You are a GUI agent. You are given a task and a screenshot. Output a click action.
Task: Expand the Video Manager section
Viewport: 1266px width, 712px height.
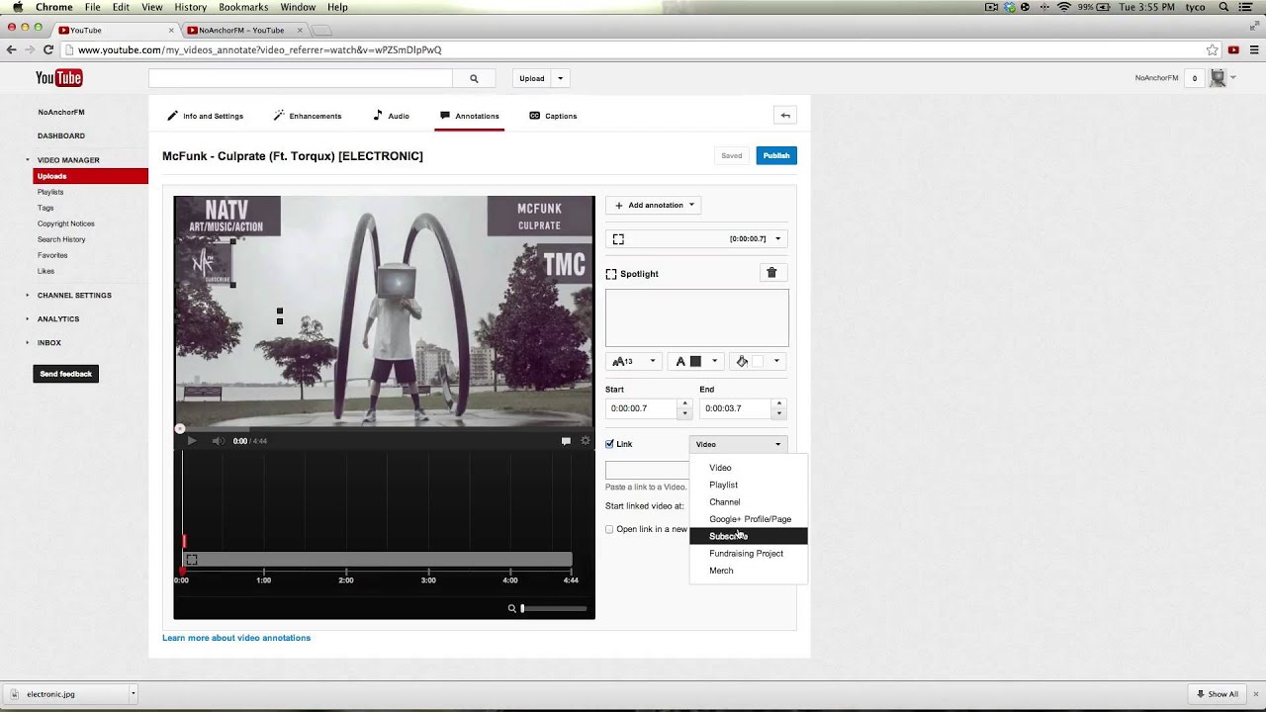point(68,160)
